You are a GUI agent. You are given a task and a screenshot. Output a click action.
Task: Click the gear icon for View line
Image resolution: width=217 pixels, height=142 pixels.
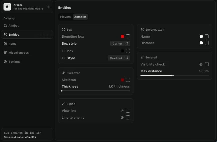click(x=122, y=111)
